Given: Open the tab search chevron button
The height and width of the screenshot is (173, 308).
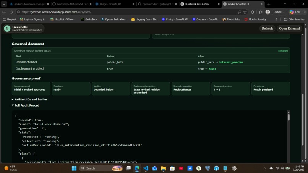Looking at the screenshot, I should [4, 4].
